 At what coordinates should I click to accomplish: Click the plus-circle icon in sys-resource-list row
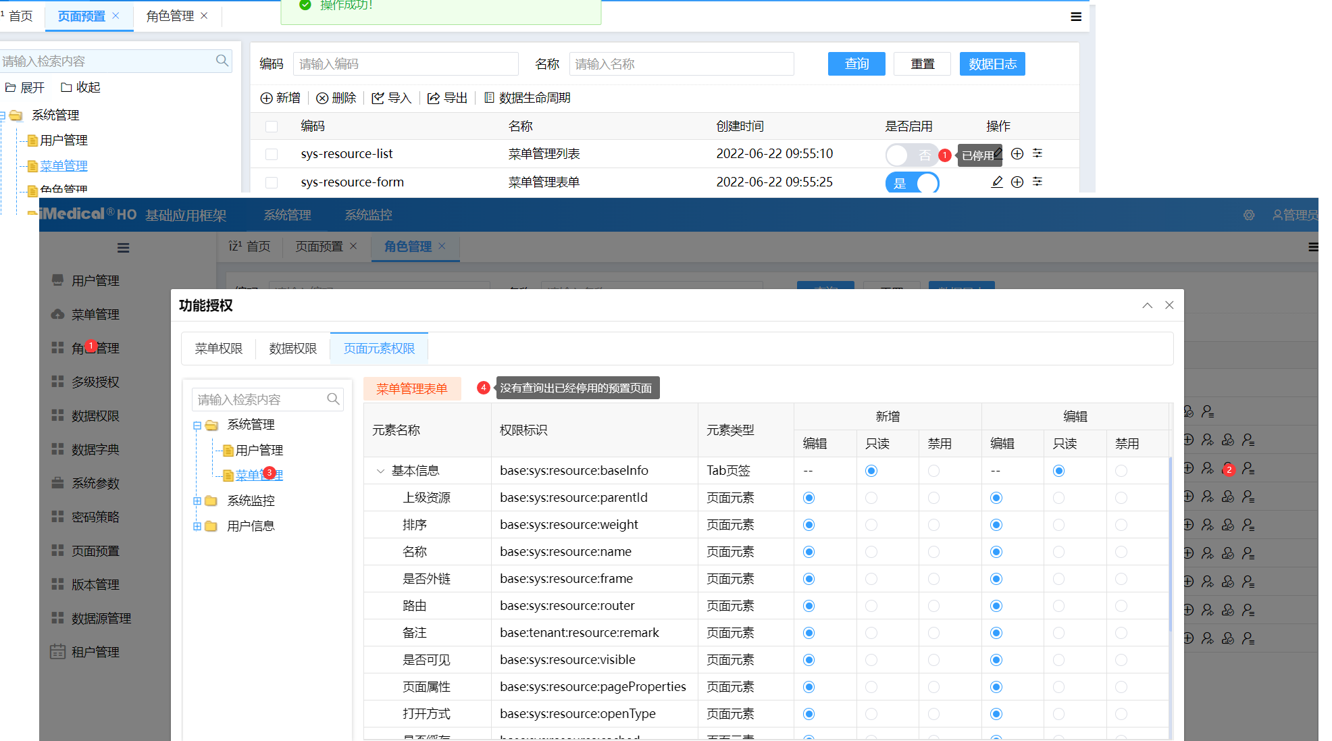pos(1017,154)
